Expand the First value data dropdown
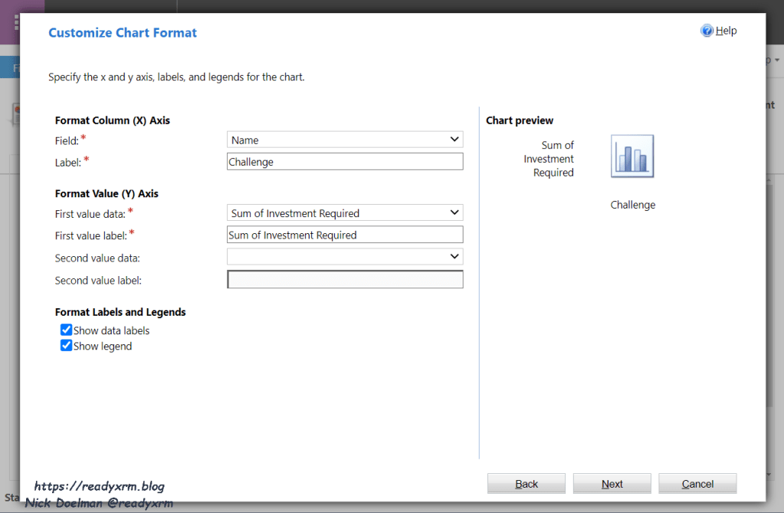This screenshot has width=784, height=513. [345, 213]
